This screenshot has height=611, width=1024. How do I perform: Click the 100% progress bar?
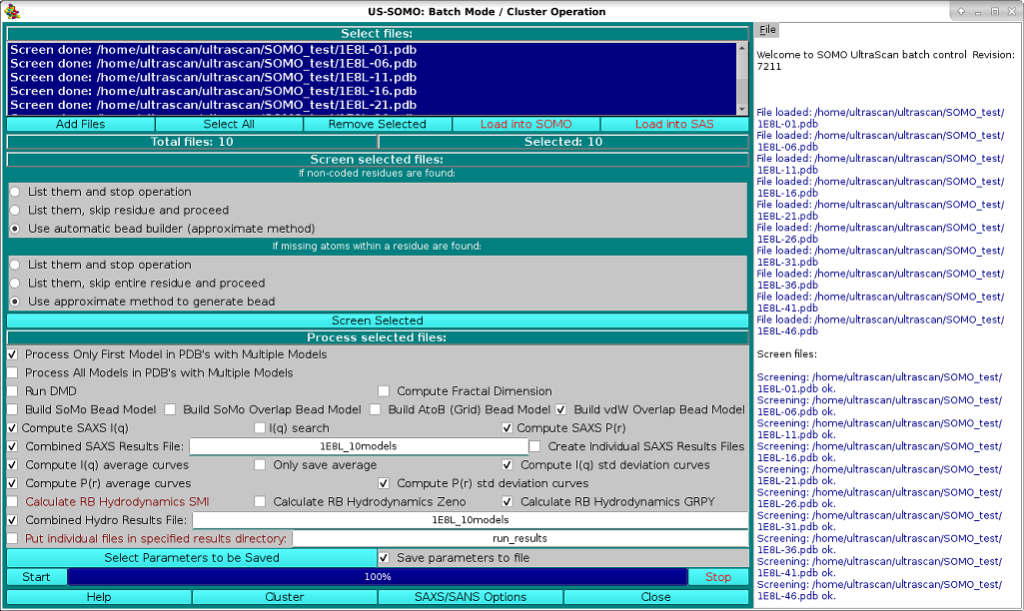pyautogui.click(x=378, y=576)
